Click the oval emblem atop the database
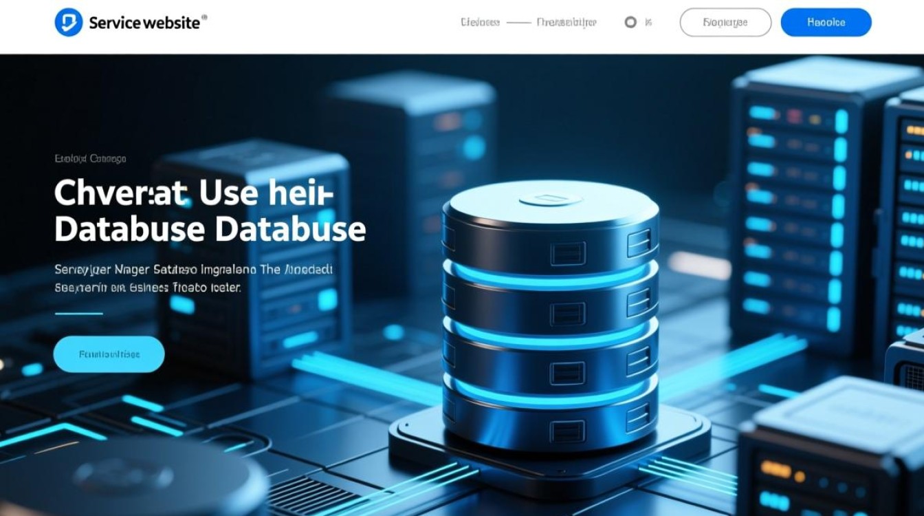The width and height of the screenshot is (924, 516). point(549,200)
